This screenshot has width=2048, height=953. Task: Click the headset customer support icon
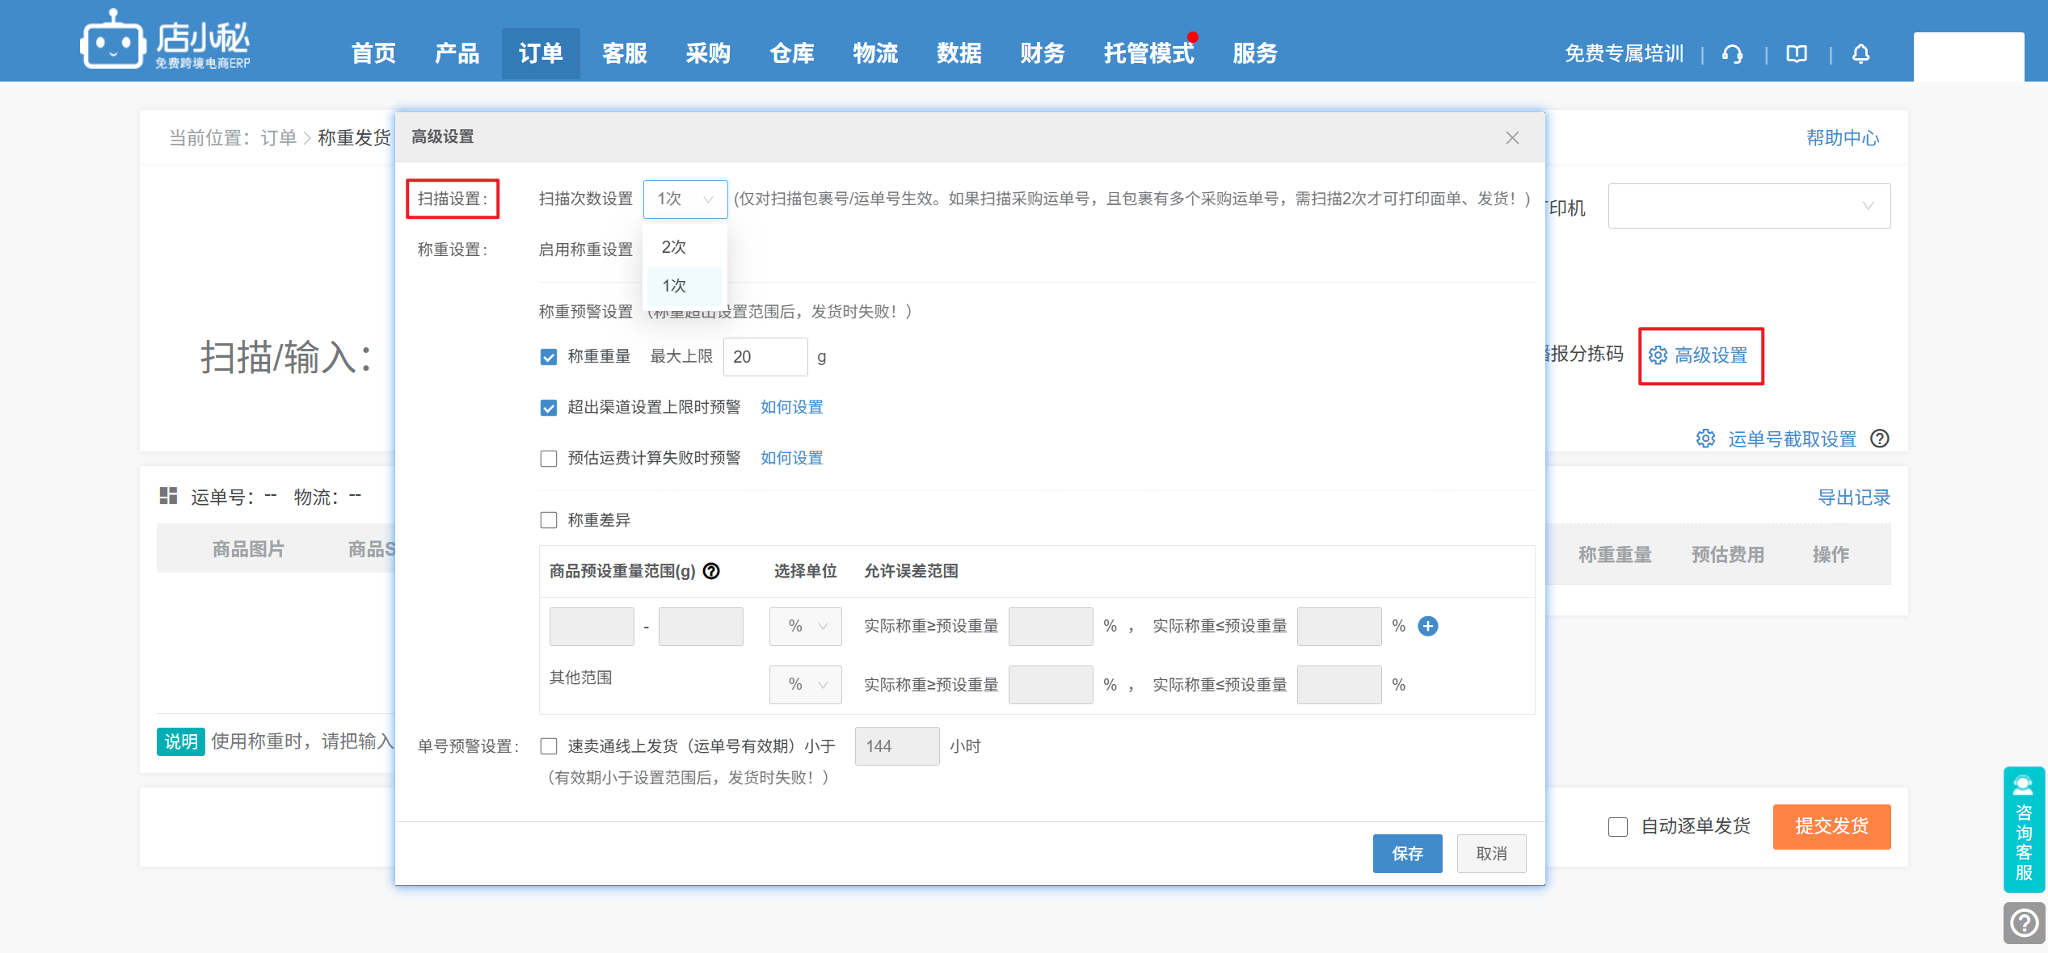(1732, 54)
